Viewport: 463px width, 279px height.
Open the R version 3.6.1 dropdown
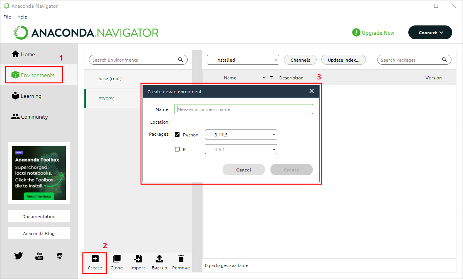pyautogui.click(x=241, y=149)
